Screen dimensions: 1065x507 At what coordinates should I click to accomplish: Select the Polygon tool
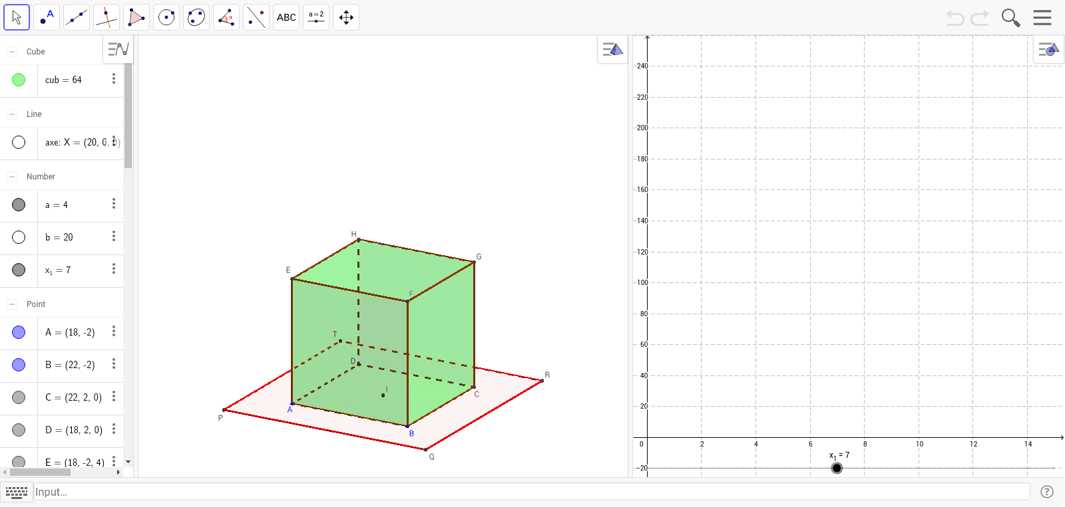click(x=136, y=17)
